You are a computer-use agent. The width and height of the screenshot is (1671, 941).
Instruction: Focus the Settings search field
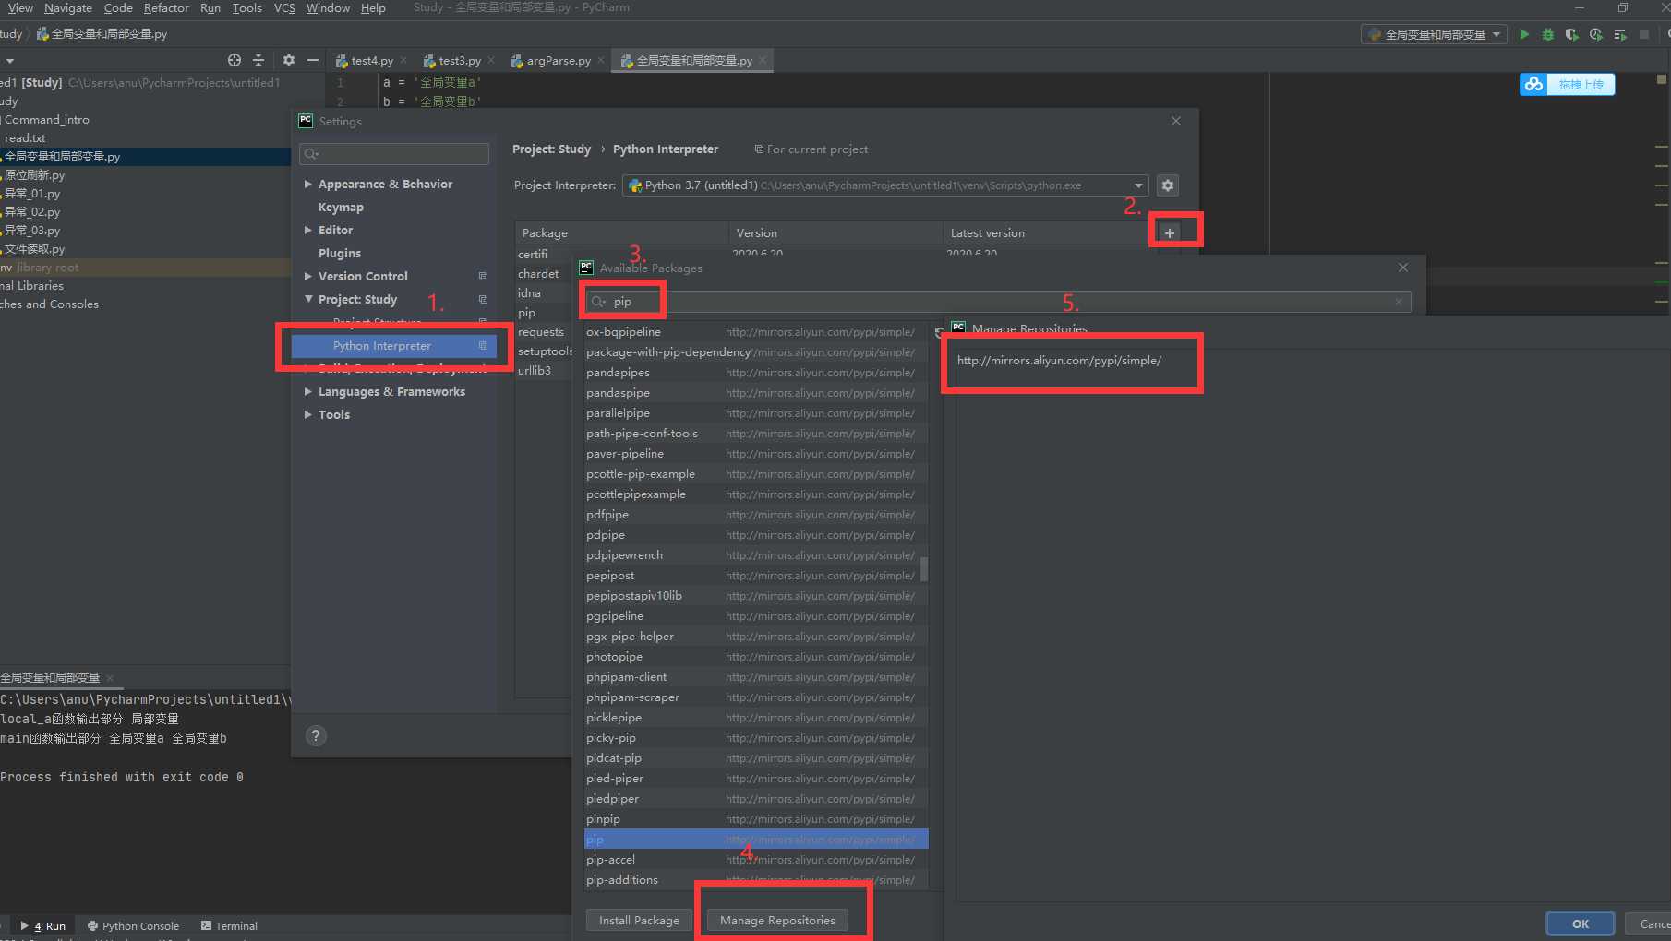394,153
